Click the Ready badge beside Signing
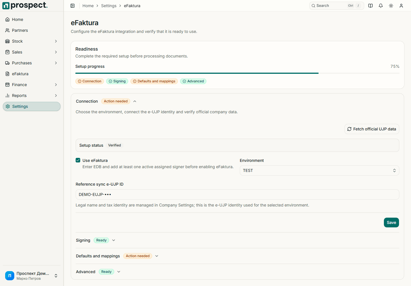Screen dimensions: 411x286 (x=101, y=240)
